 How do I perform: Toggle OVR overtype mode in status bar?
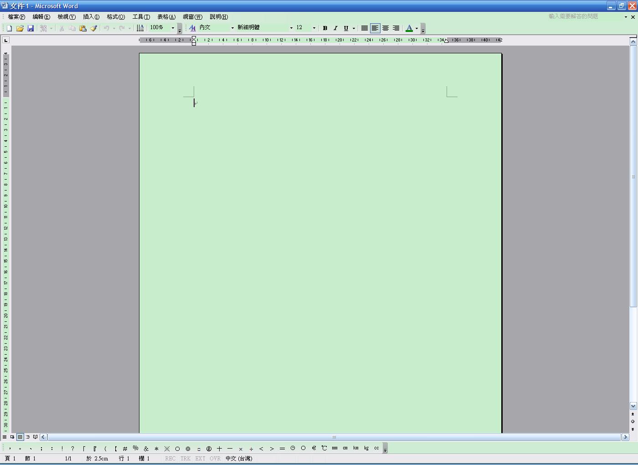[x=215, y=459]
